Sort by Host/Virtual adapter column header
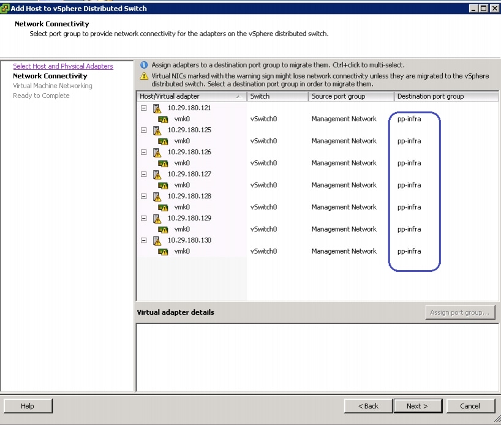This screenshot has width=501, height=425. point(190,96)
